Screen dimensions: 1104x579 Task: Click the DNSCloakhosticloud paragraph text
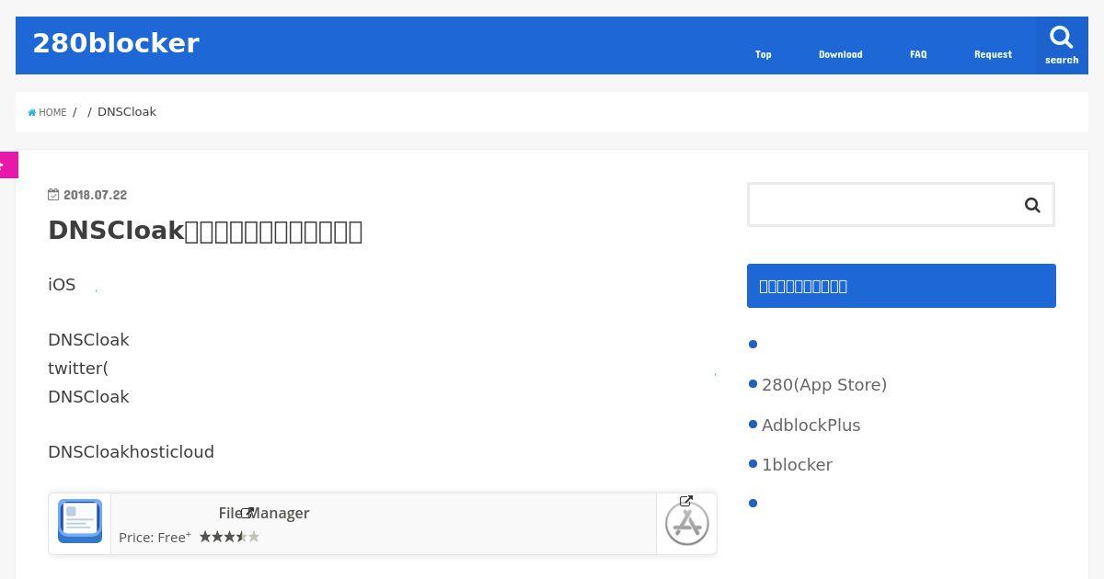pos(131,452)
